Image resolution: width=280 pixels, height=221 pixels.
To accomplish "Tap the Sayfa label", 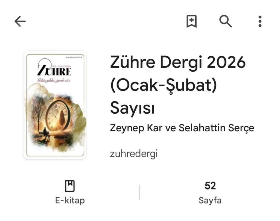I will [210, 200].
